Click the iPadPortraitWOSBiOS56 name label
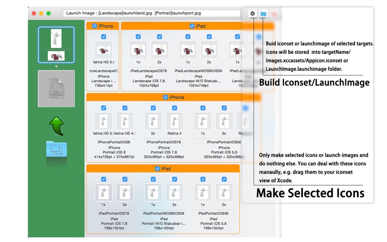 pos(164,213)
